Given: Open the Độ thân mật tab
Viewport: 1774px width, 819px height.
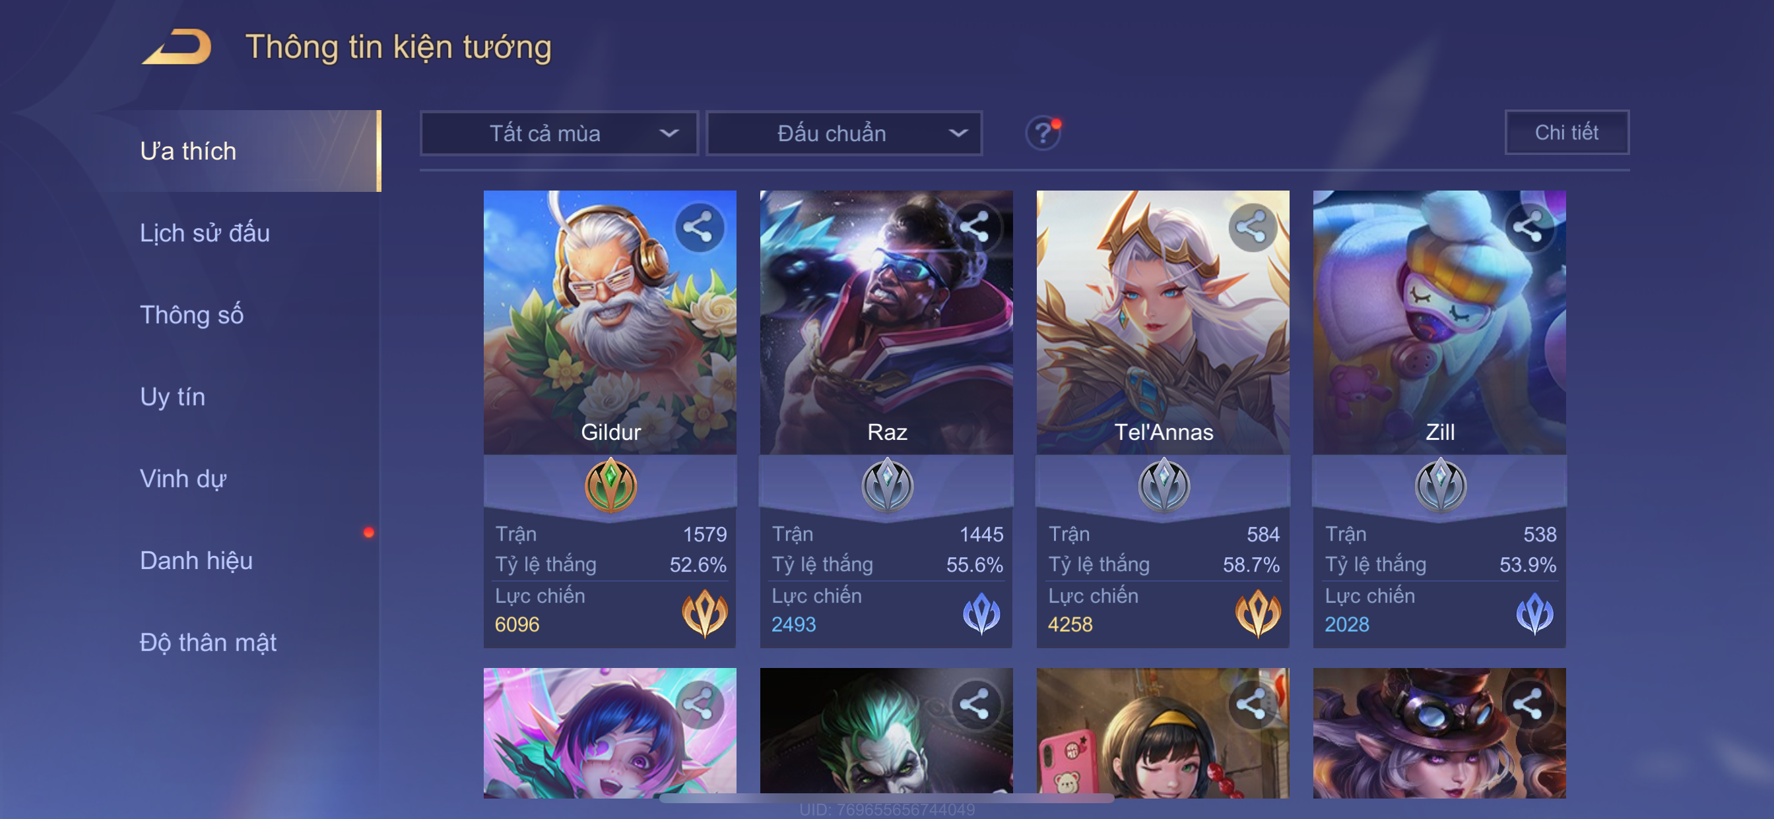Looking at the screenshot, I should [x=208, y=642].
